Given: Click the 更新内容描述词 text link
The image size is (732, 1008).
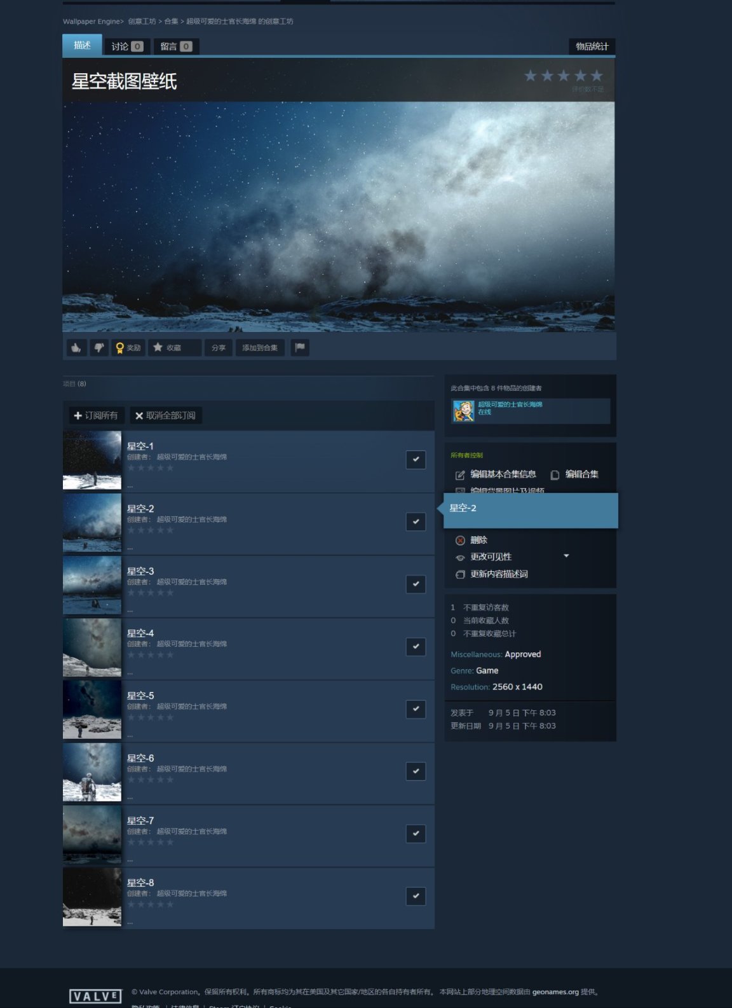Looking at the screenshot, I should tap(499, 574).
